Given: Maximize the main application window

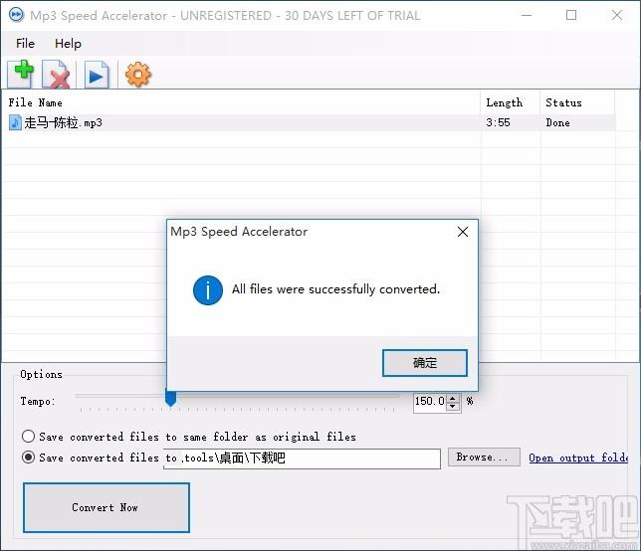Looking at the screenshot, I should coord(571,15).
